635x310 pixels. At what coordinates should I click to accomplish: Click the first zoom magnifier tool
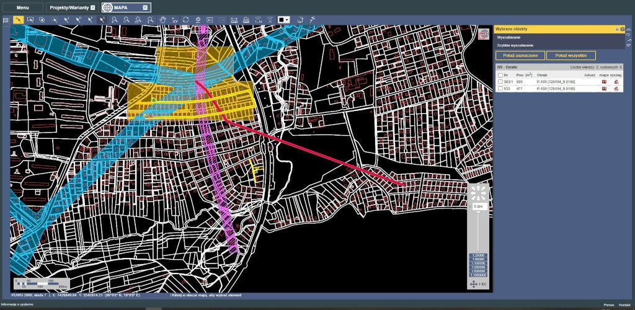pyautogui.click(x=115, y=20)
